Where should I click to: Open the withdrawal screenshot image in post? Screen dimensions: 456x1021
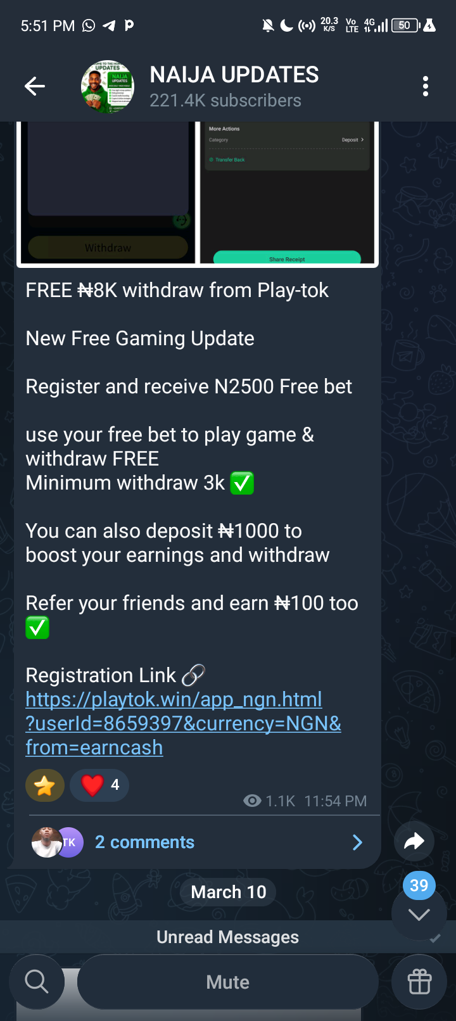click(x=197, y=193)
